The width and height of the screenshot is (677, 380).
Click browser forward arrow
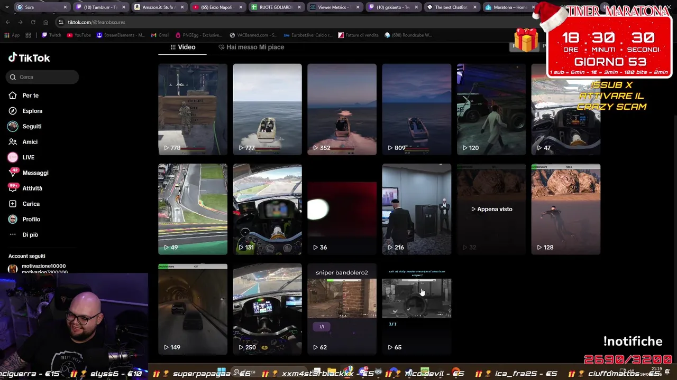[20, 22]
